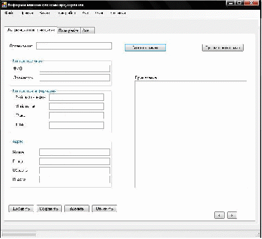Click the Удалить button
262x239 pixels.
77,208
